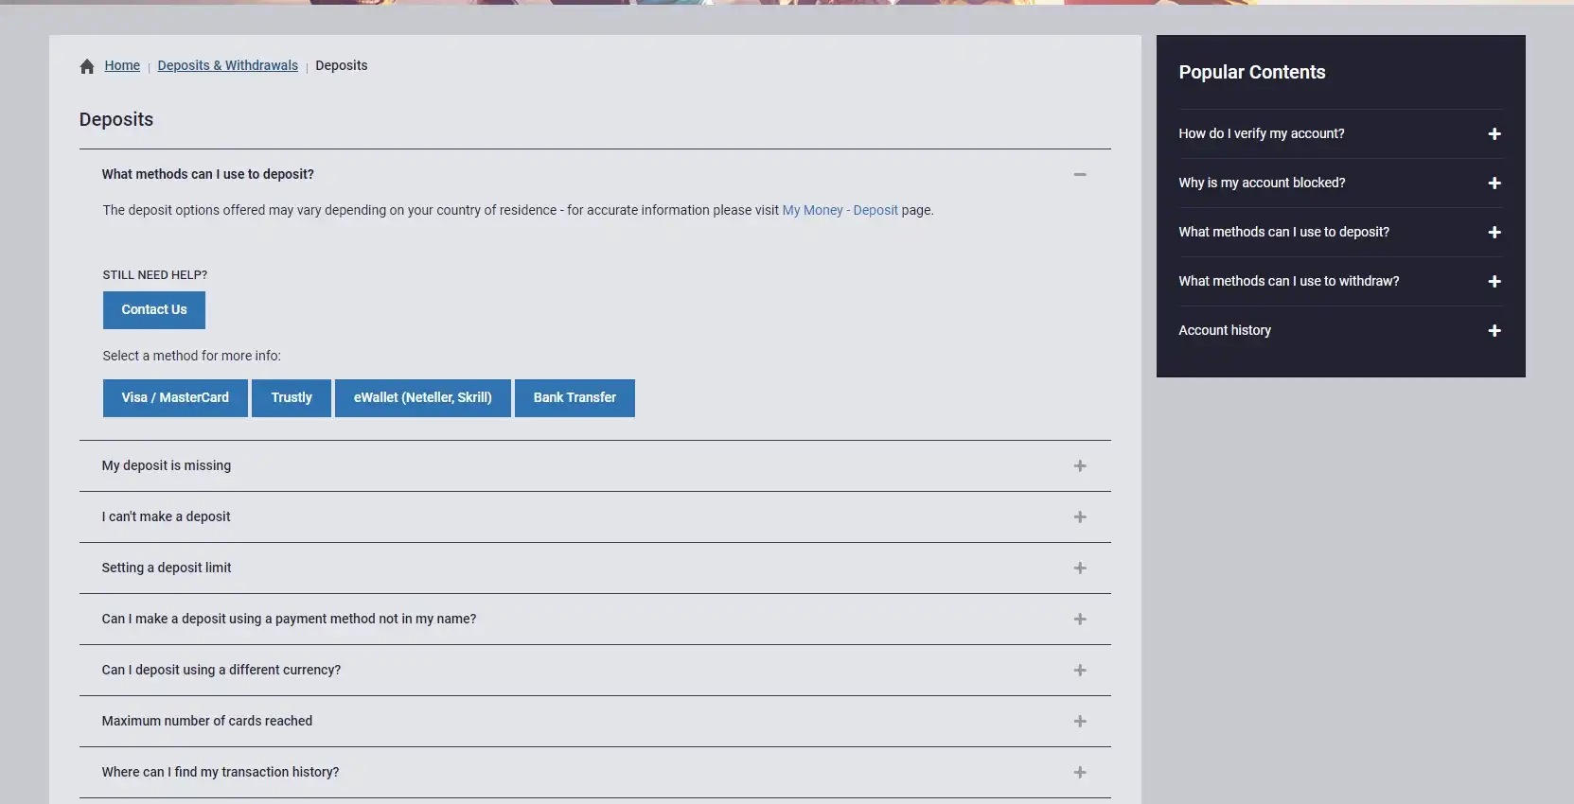
Task: Click the home icon in breadcrumb
Action: 87,66
